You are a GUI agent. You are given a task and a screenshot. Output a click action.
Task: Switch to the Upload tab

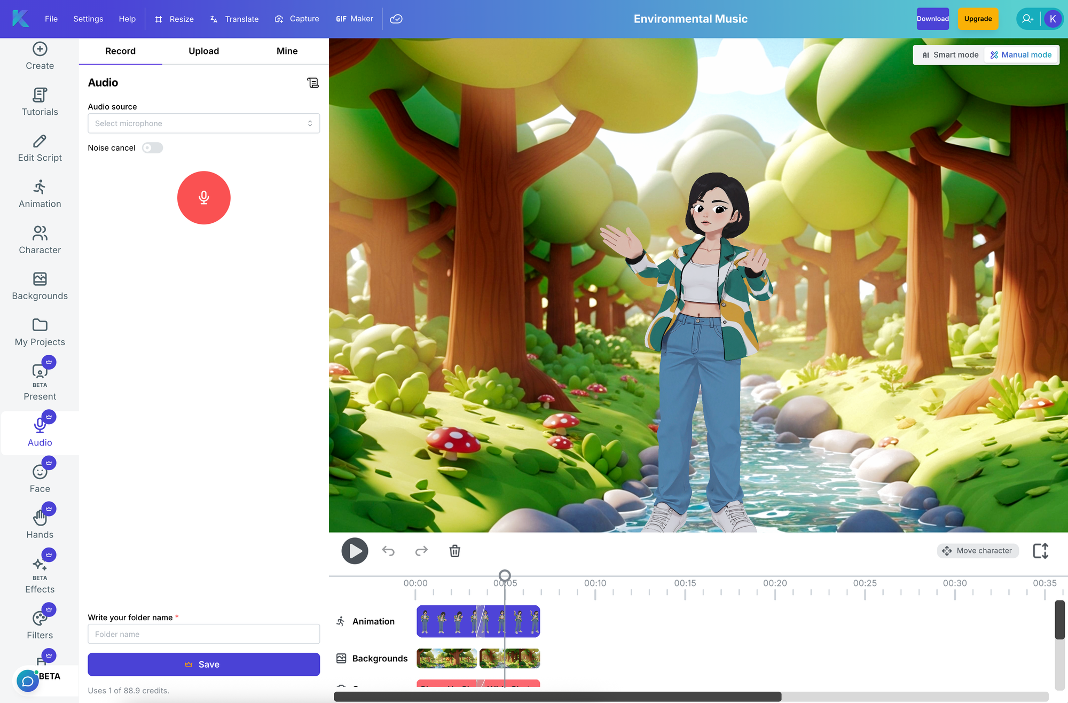click(x=203, y=51)
